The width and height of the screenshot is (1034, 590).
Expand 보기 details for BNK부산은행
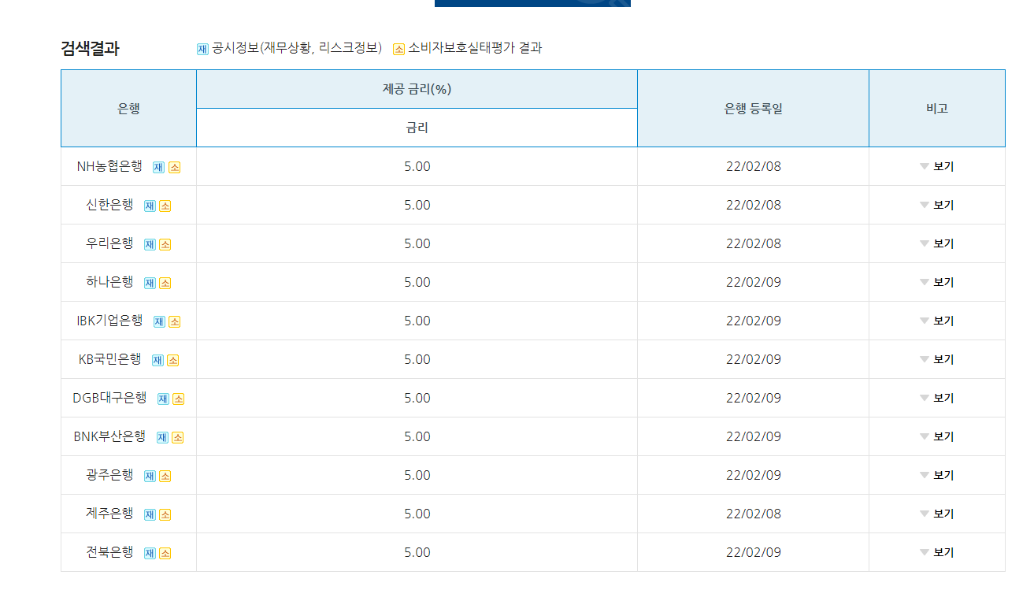pos(936,436)
